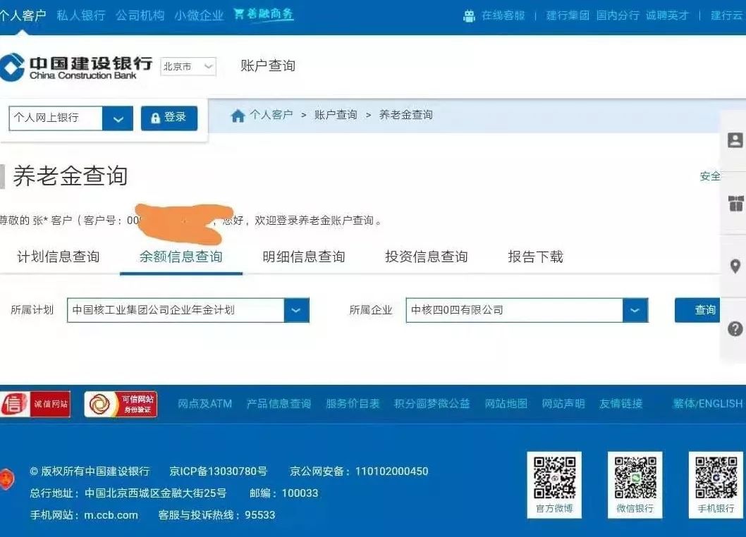Open the 服务价目表 footer link
This screenshot has height=537, width=746.
click(353, 404)
